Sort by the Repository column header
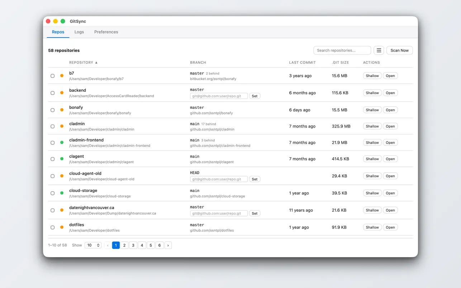The image size is (461, 288). click(x=84, y=62)
